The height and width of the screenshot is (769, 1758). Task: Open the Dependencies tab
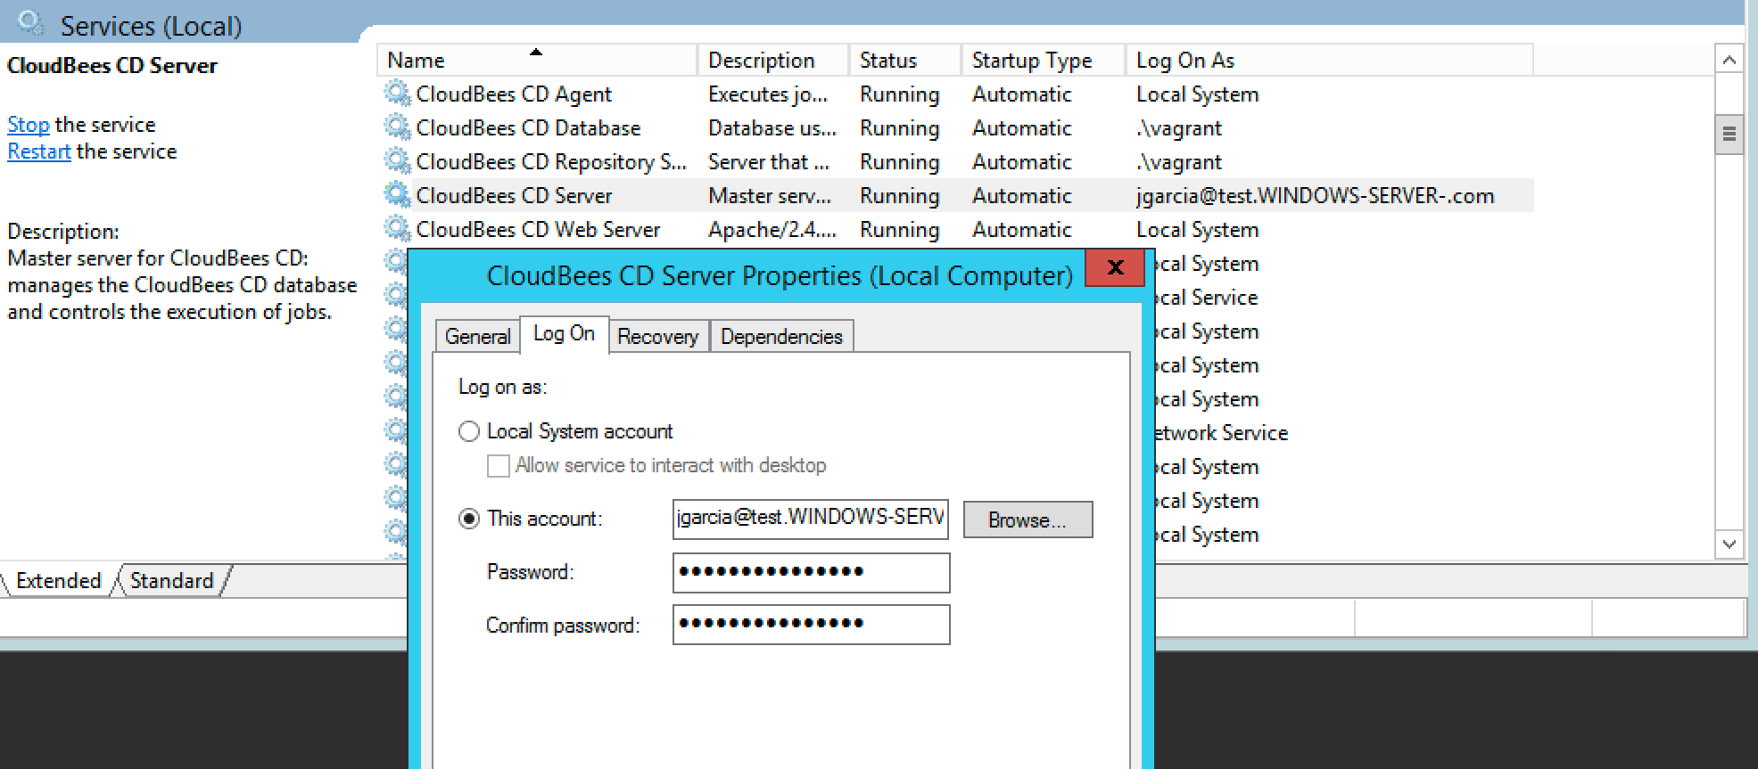781,336
